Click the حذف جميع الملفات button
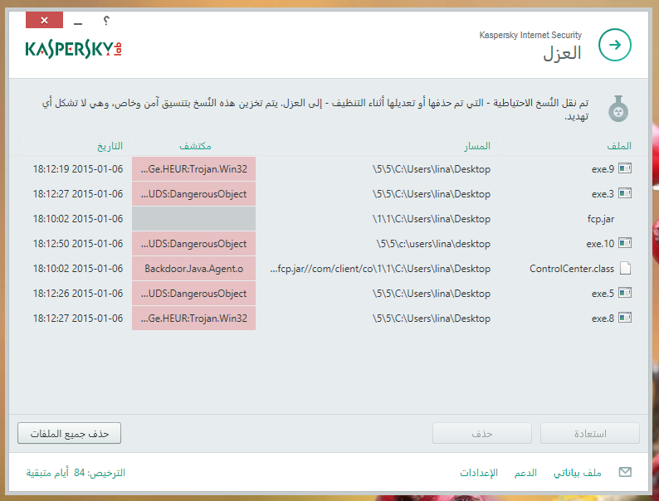659x501 pixels. tap(70, 433)
